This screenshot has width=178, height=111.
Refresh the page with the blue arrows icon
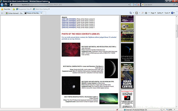point(135,5)
